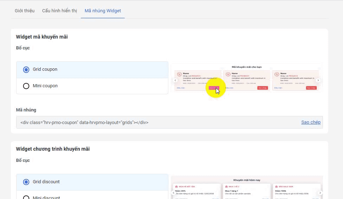The width and height of the screenshot is (343, 199).
Task: Open the Giới thiệu tab
Action: [x=25, y=11]
